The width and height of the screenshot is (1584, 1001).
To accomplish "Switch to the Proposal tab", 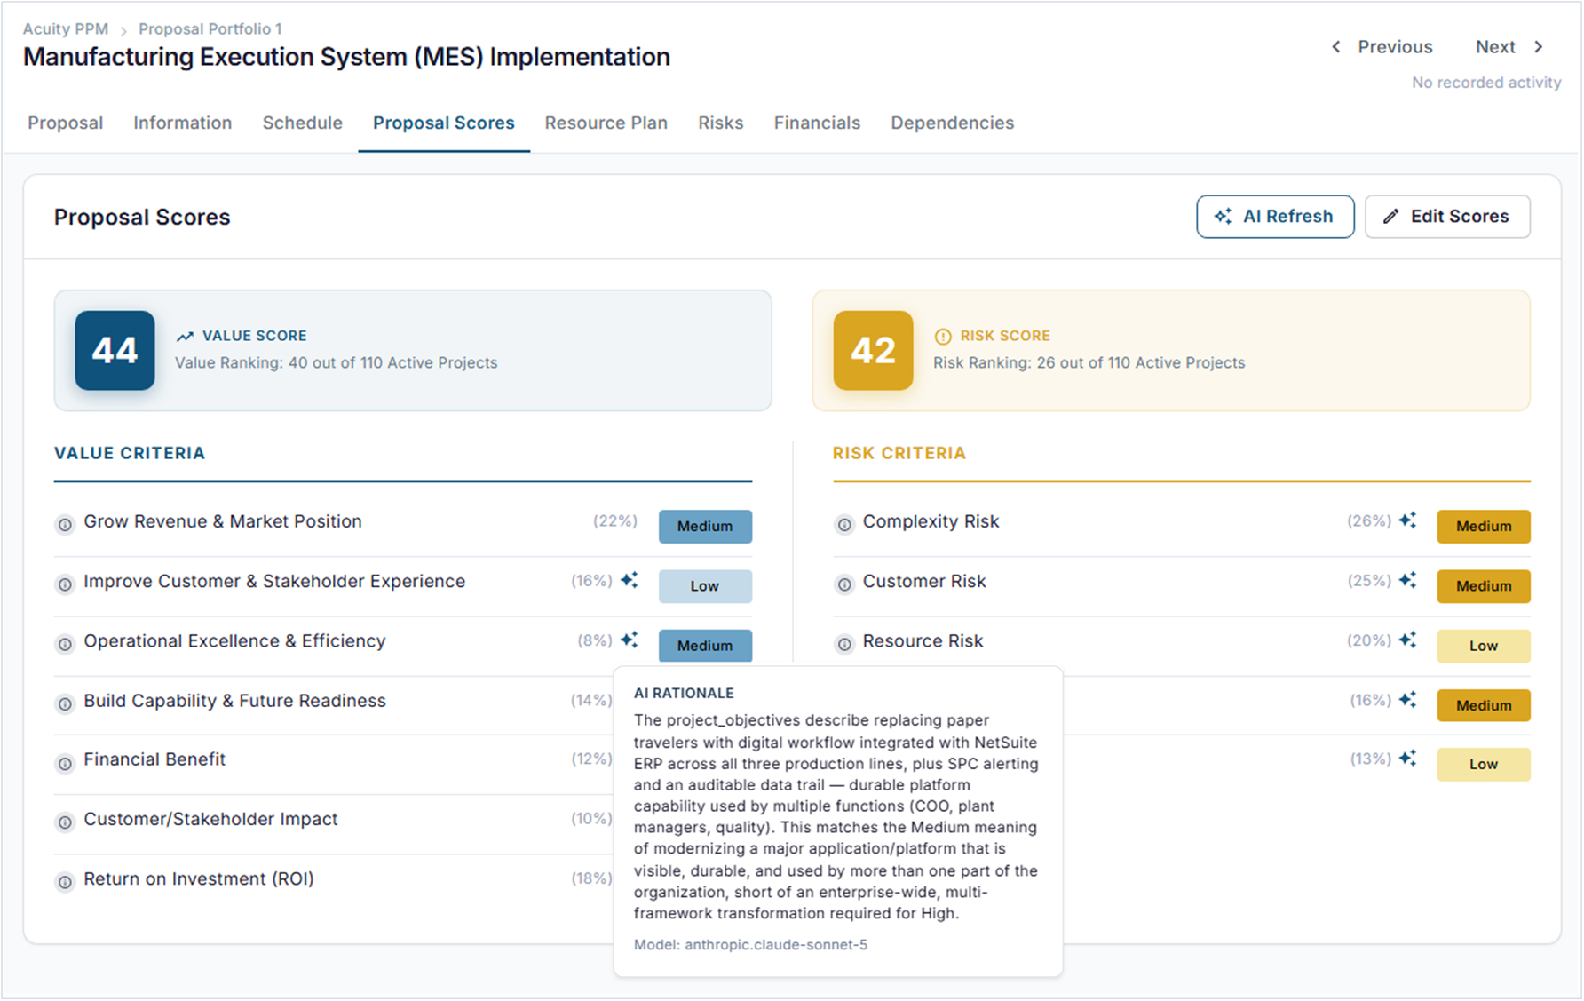I will [65, 123].
